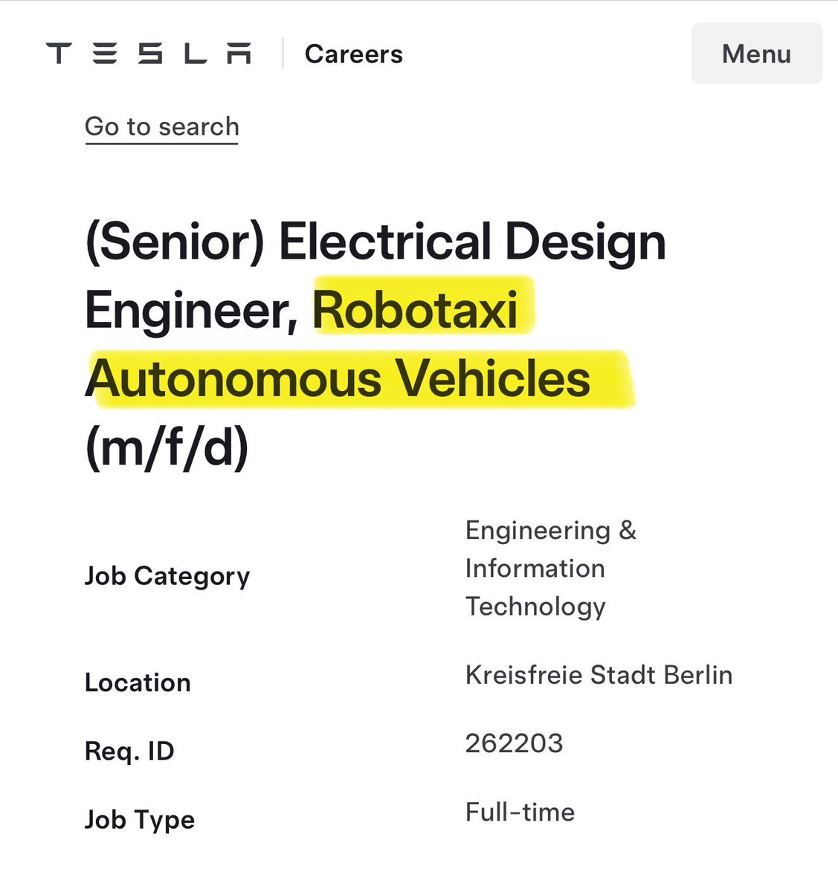Click the Menu button background area

756,54
